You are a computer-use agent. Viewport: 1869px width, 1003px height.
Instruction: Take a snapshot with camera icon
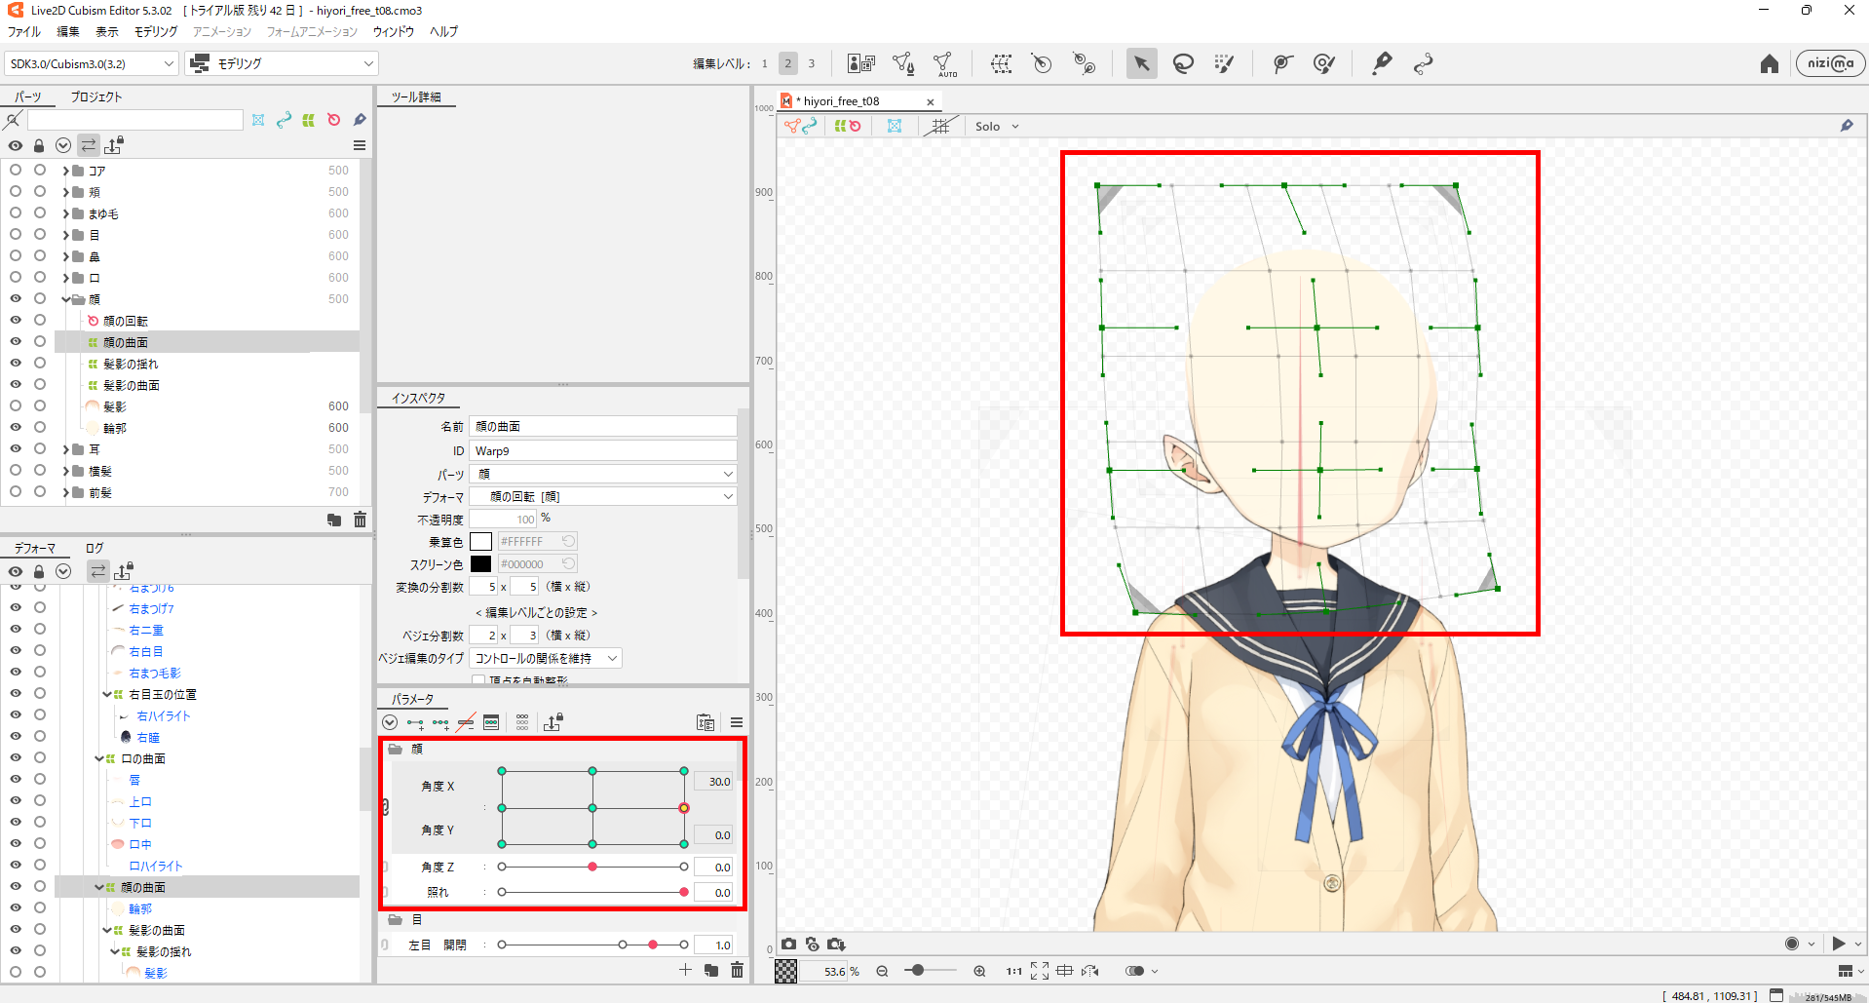pos(788,944)
